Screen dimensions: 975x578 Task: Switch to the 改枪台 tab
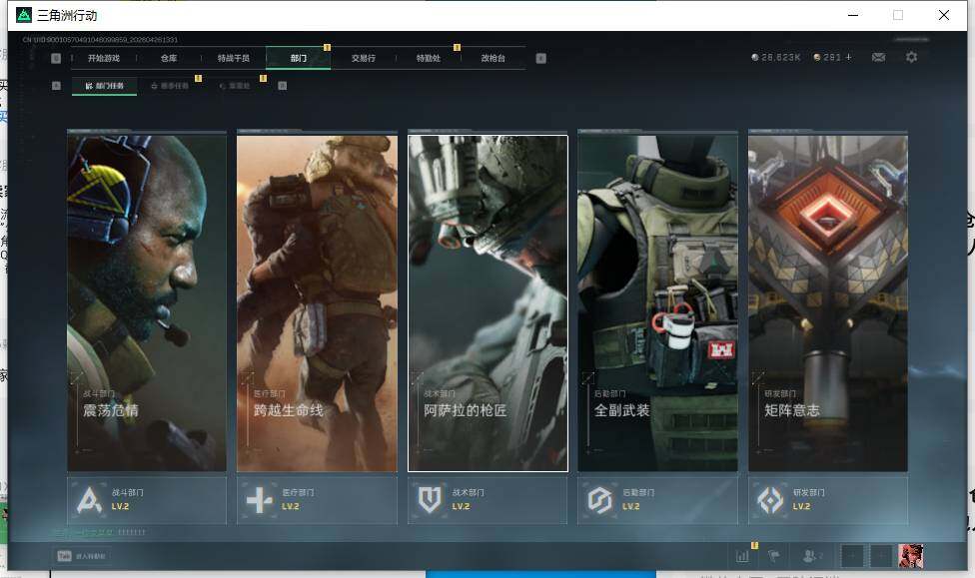pos(493,58)
